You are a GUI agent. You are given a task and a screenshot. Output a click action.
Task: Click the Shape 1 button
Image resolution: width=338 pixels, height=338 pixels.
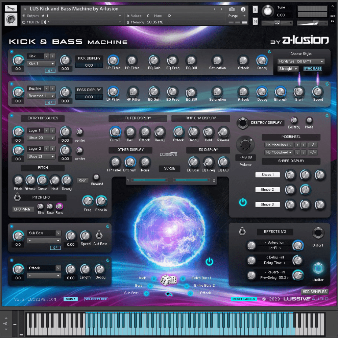pos(267,175)
